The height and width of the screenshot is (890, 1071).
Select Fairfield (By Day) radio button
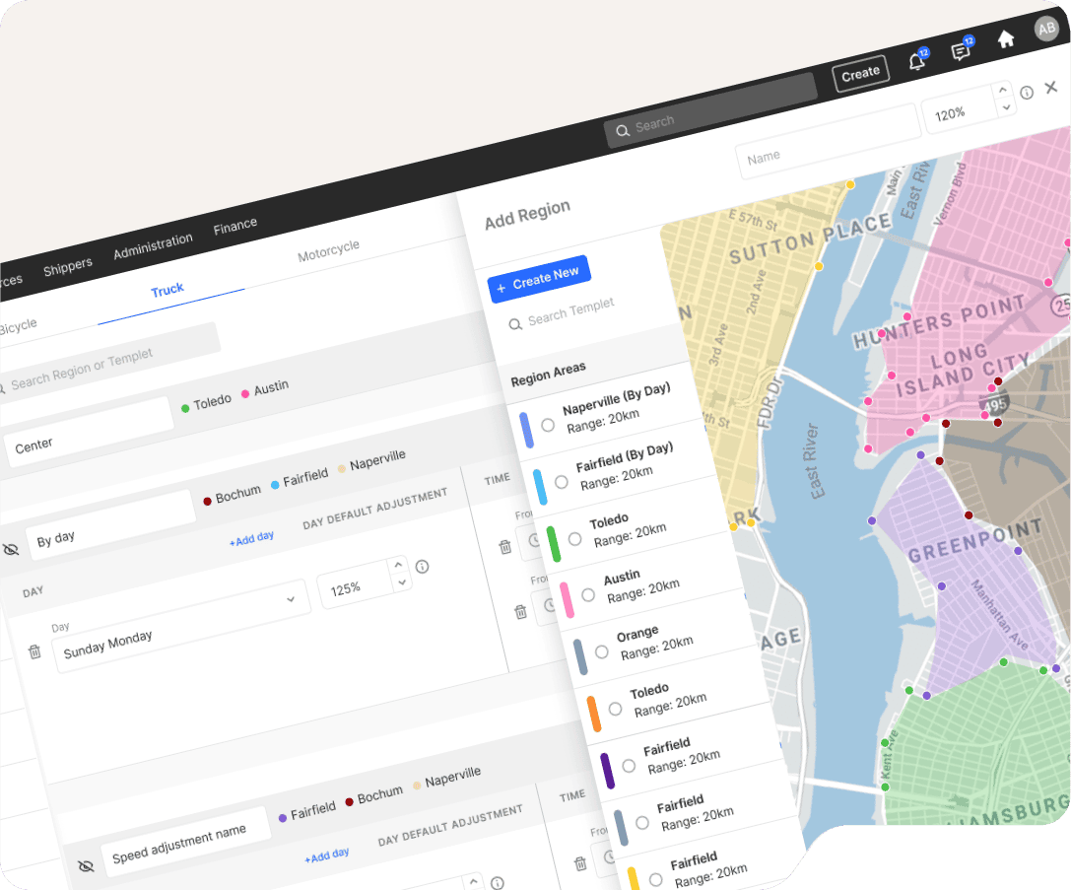562,482
